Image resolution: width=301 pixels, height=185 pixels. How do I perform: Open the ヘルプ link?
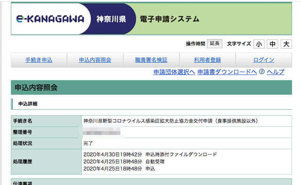click(276, 72)
